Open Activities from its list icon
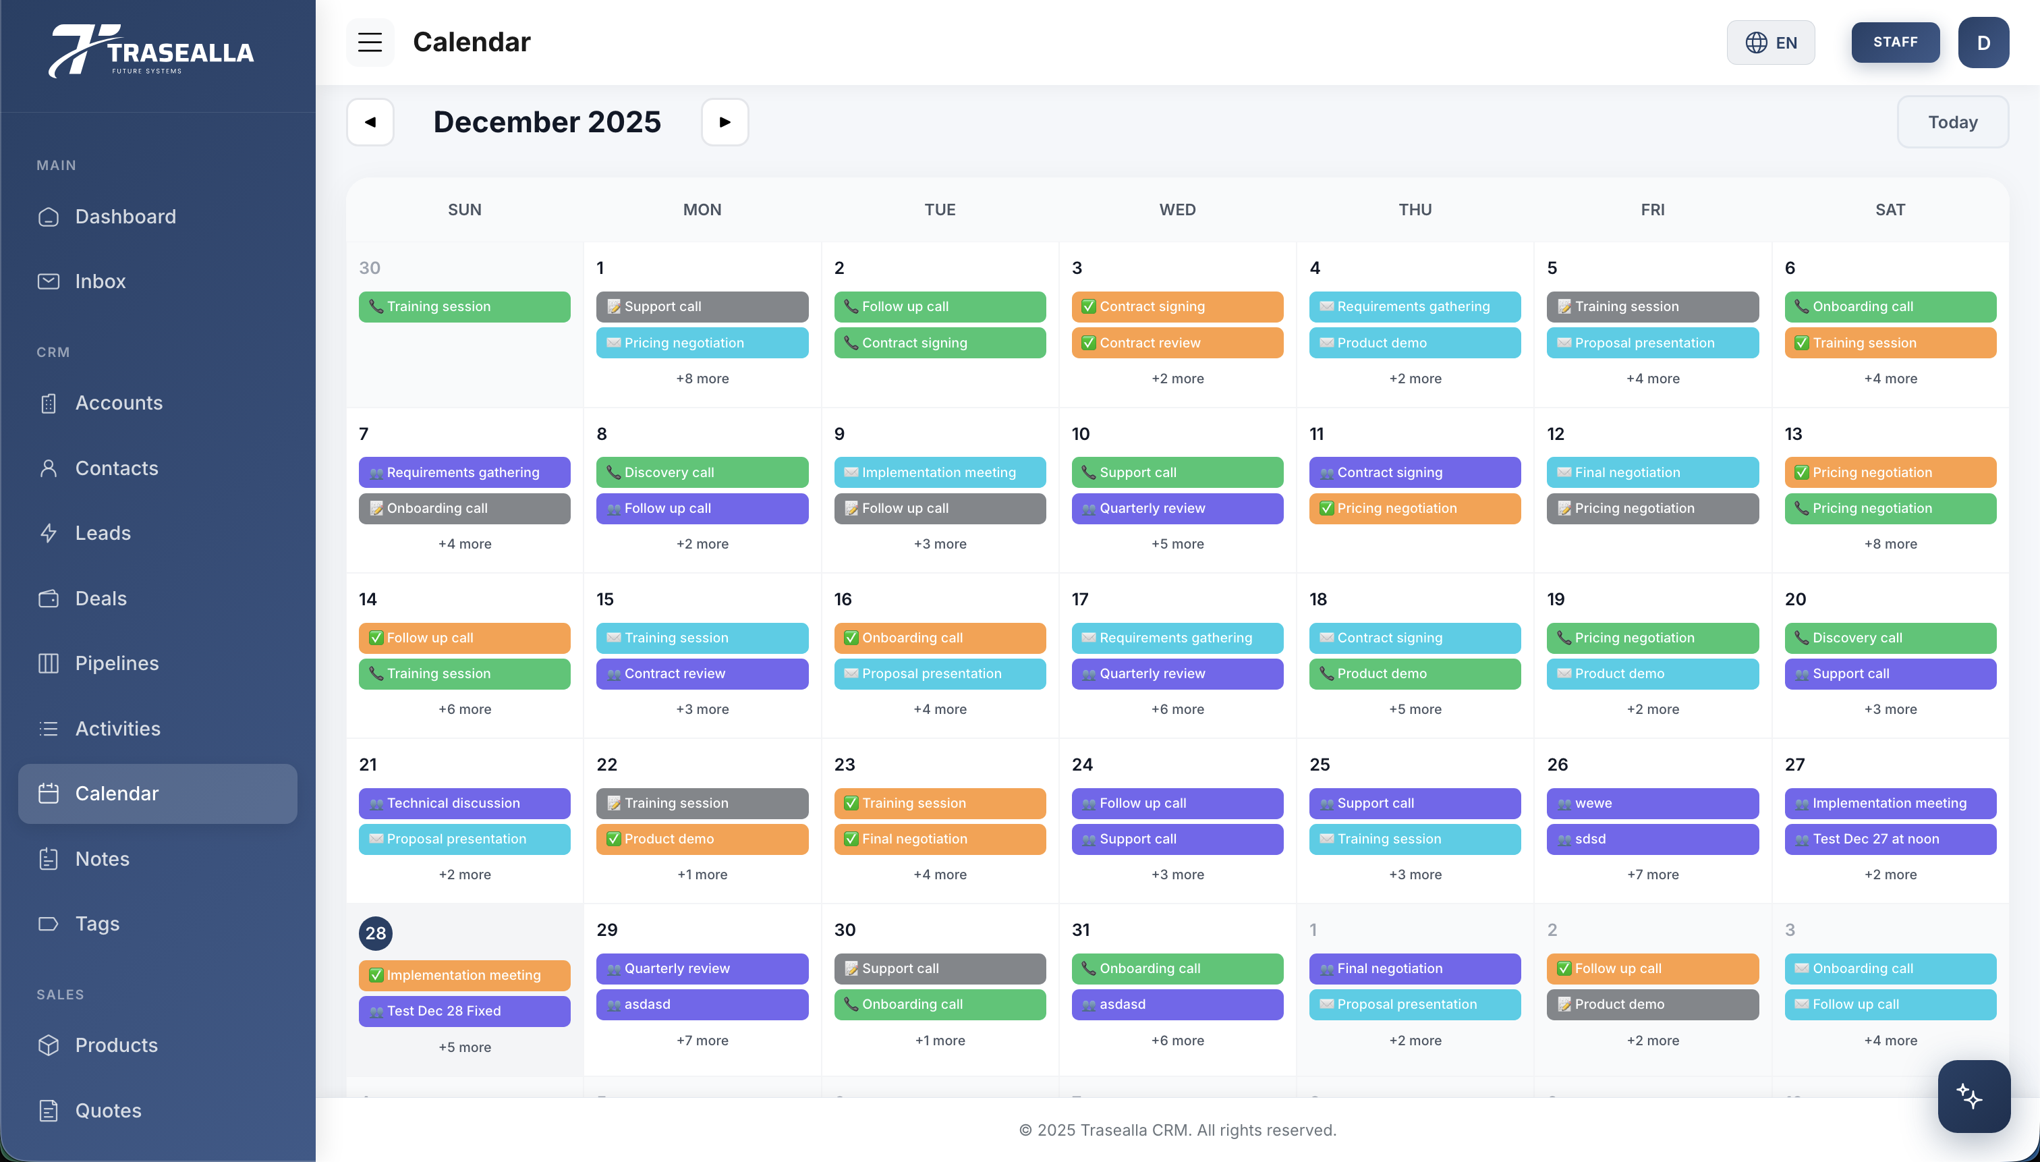The width and height of the screenshot is (2040, 1162). (49, 728)
